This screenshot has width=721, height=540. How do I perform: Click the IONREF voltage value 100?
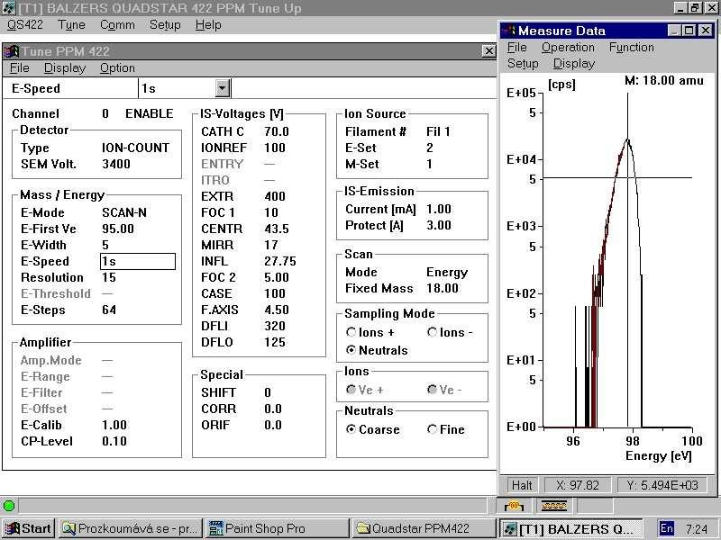(x=275, y=148)
